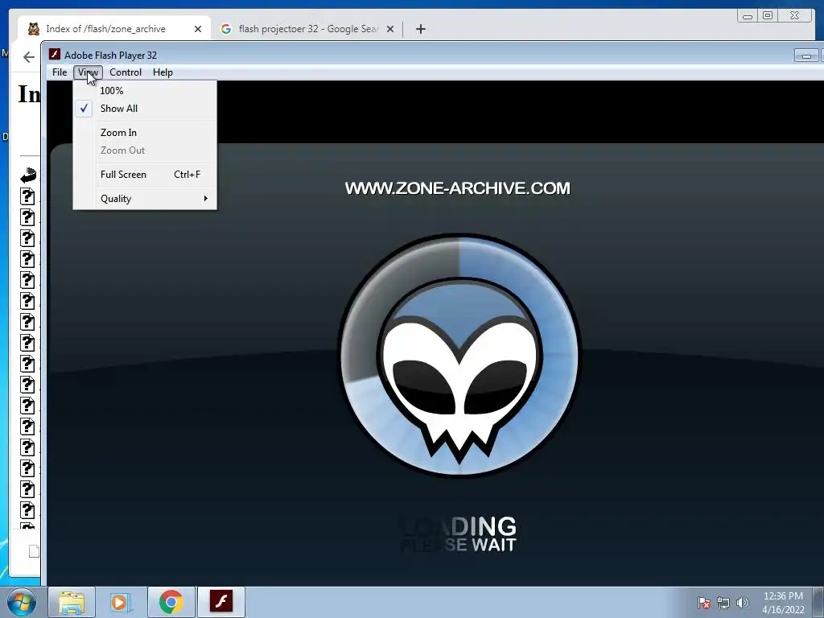Expand the Quality submenu
This screenshot has height=618, width=824.
click(145, 199)
